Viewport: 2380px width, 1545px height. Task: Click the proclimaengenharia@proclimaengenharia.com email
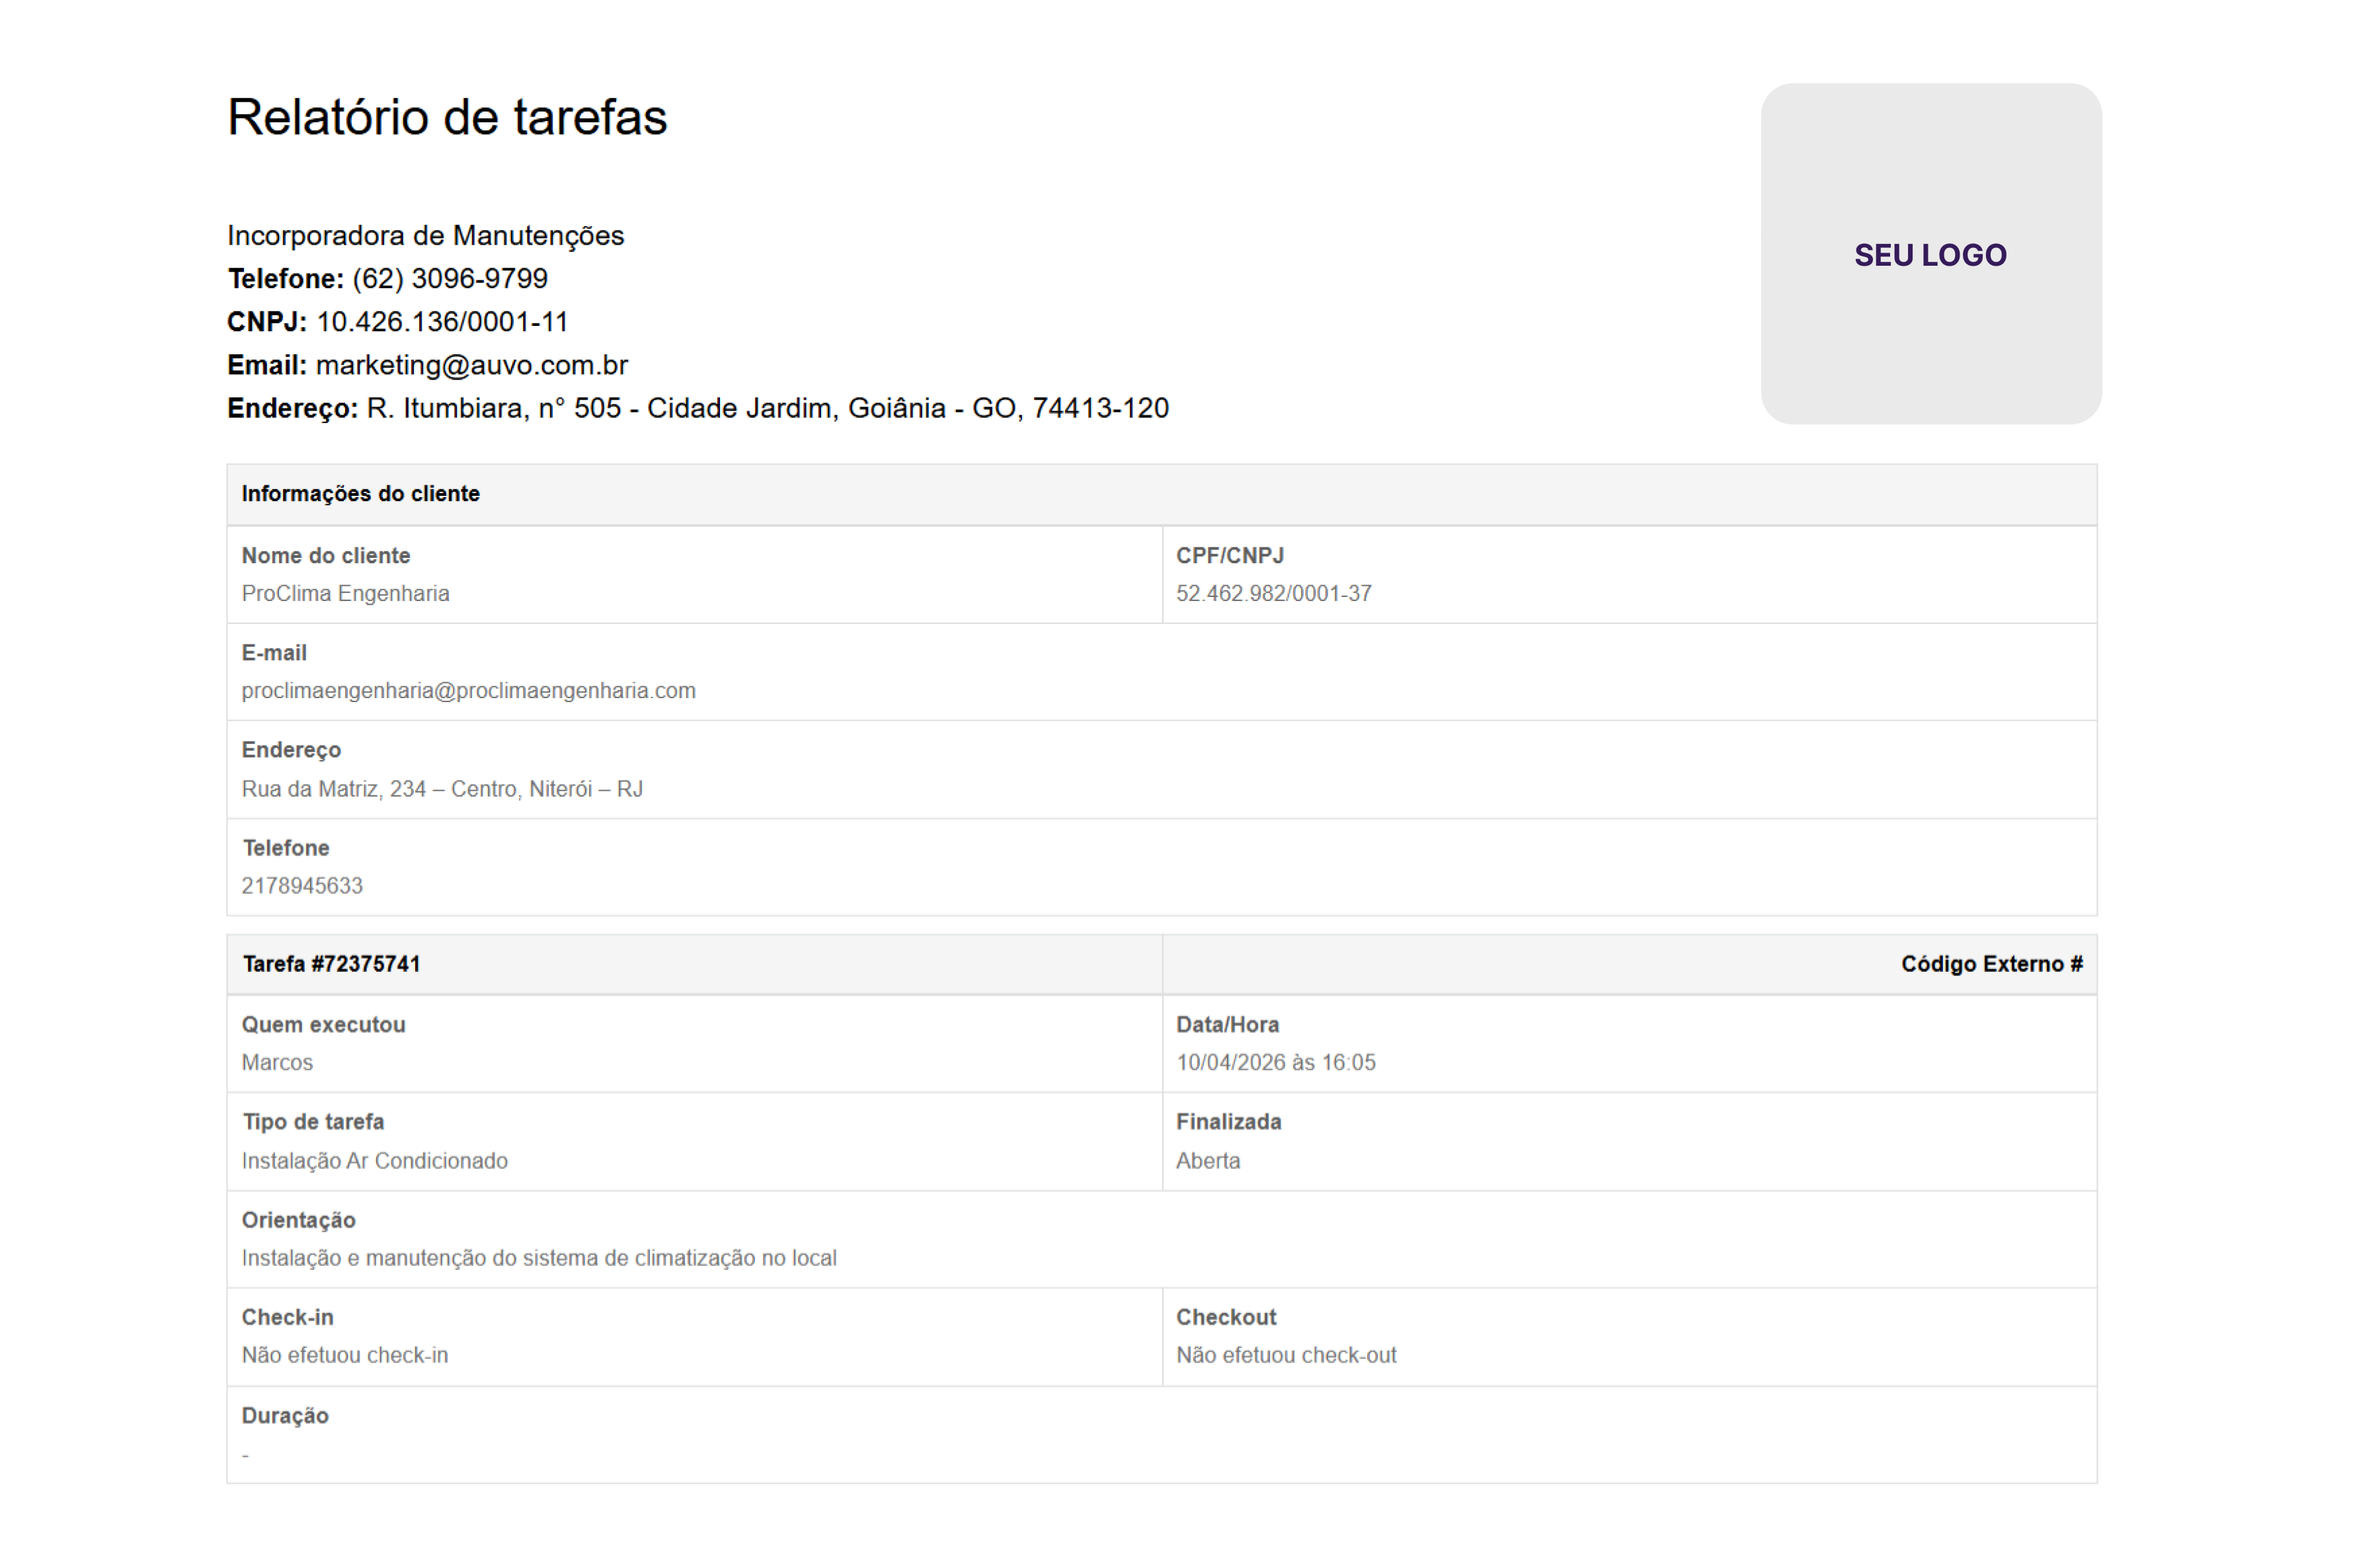pyautogui.click(x=468, y=690)
